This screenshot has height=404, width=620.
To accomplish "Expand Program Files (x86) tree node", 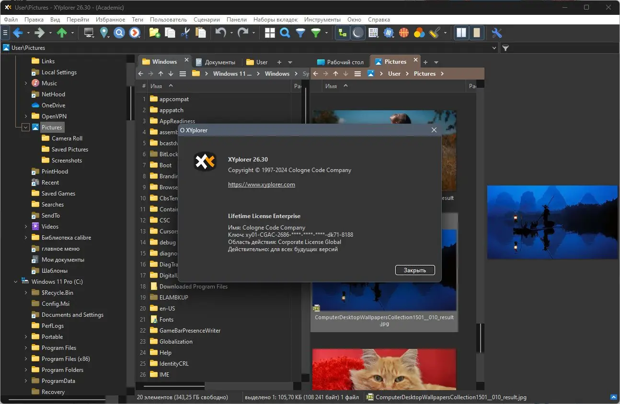I will [26, 359].
